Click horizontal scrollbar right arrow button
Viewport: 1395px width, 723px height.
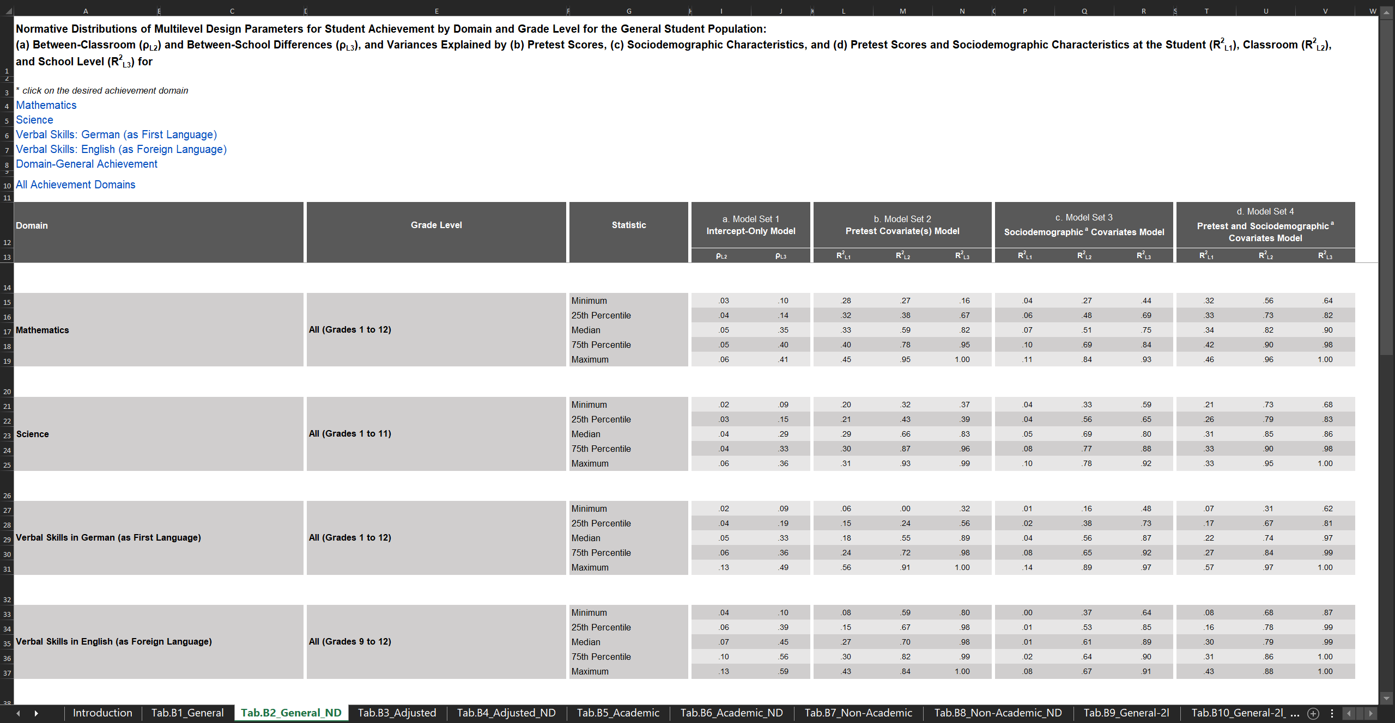[1370, 713]
